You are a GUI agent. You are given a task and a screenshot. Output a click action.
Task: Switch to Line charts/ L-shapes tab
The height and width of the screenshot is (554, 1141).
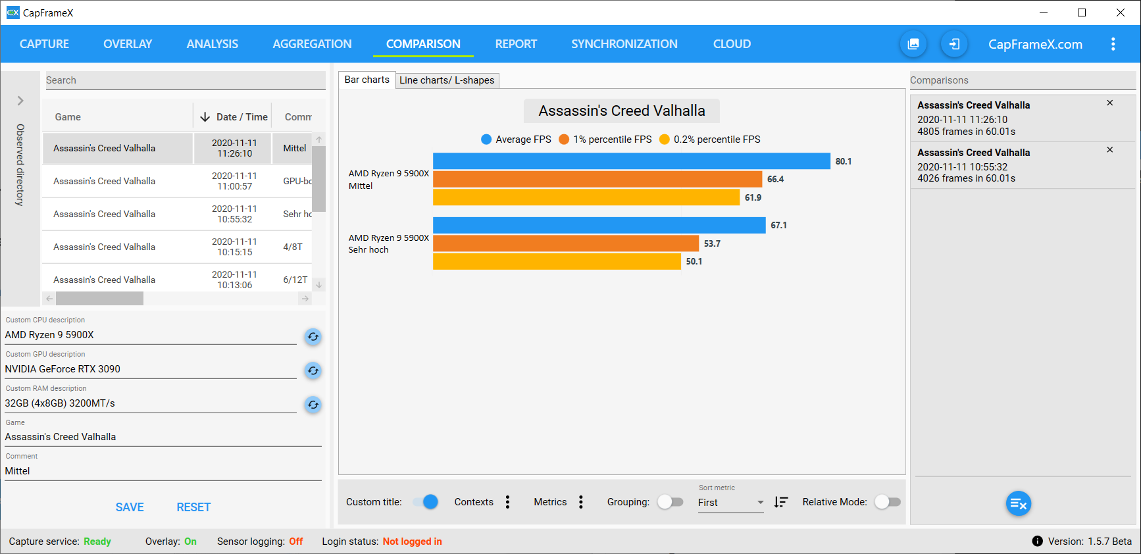pos(447,80)
